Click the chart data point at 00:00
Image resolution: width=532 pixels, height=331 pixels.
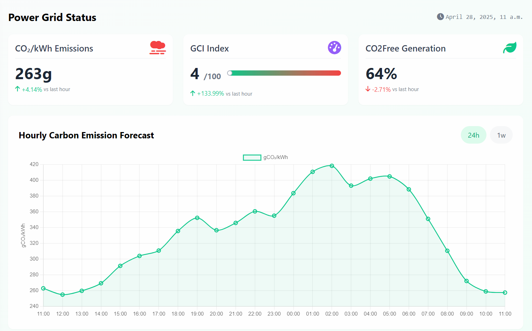tap(293, 193)
